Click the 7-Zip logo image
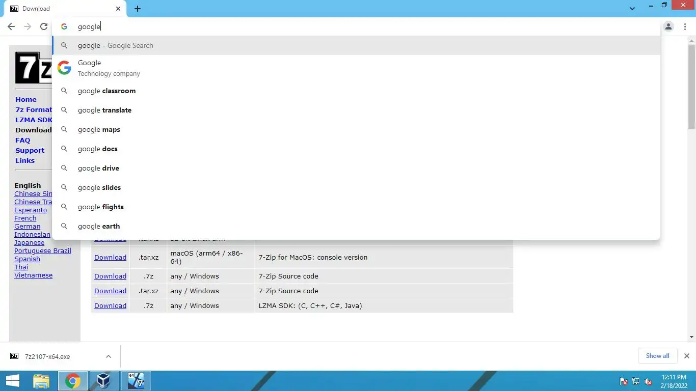Screen dimensions: 696x391 click(x=34, y=68)
